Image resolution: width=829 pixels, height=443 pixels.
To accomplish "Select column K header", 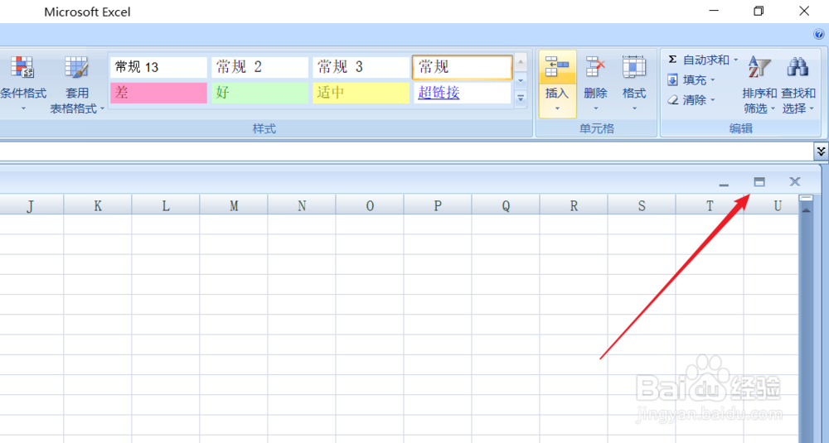I will pyautogui.click(x=98, y=205).
